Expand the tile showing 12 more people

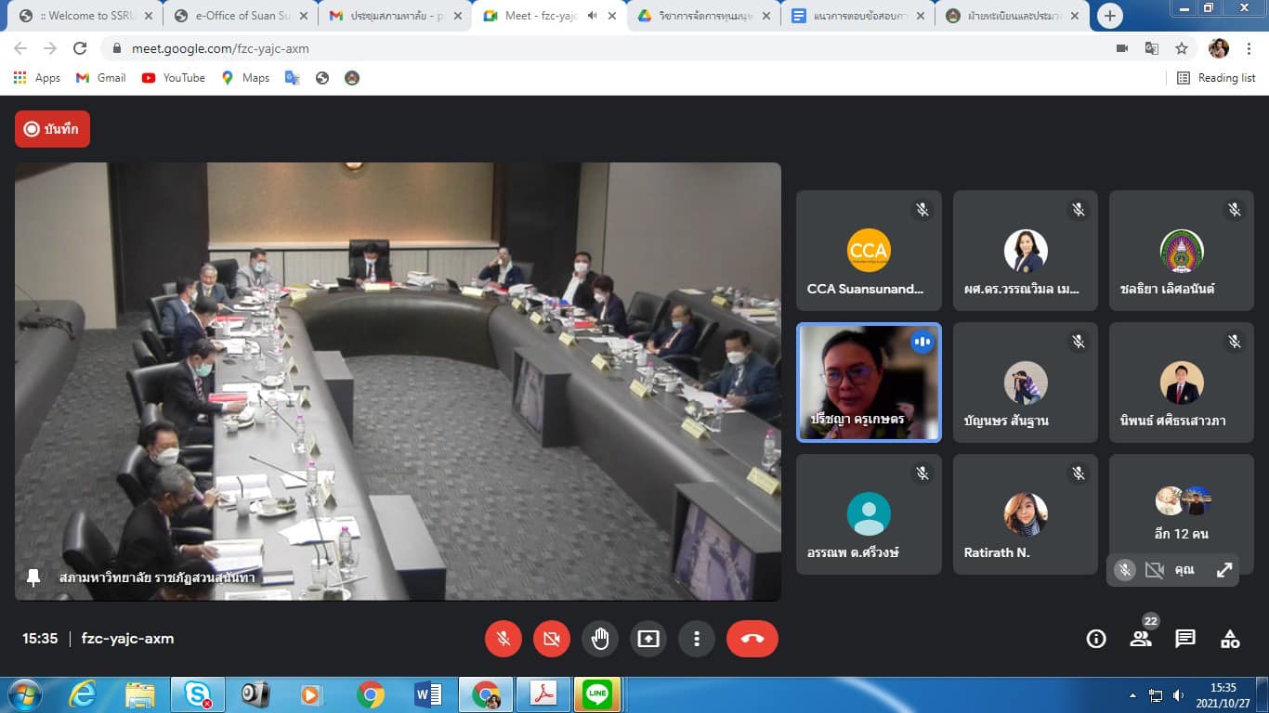pos(1182,515)
